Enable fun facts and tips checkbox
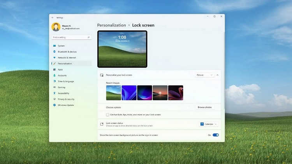 tap(108, 115)
